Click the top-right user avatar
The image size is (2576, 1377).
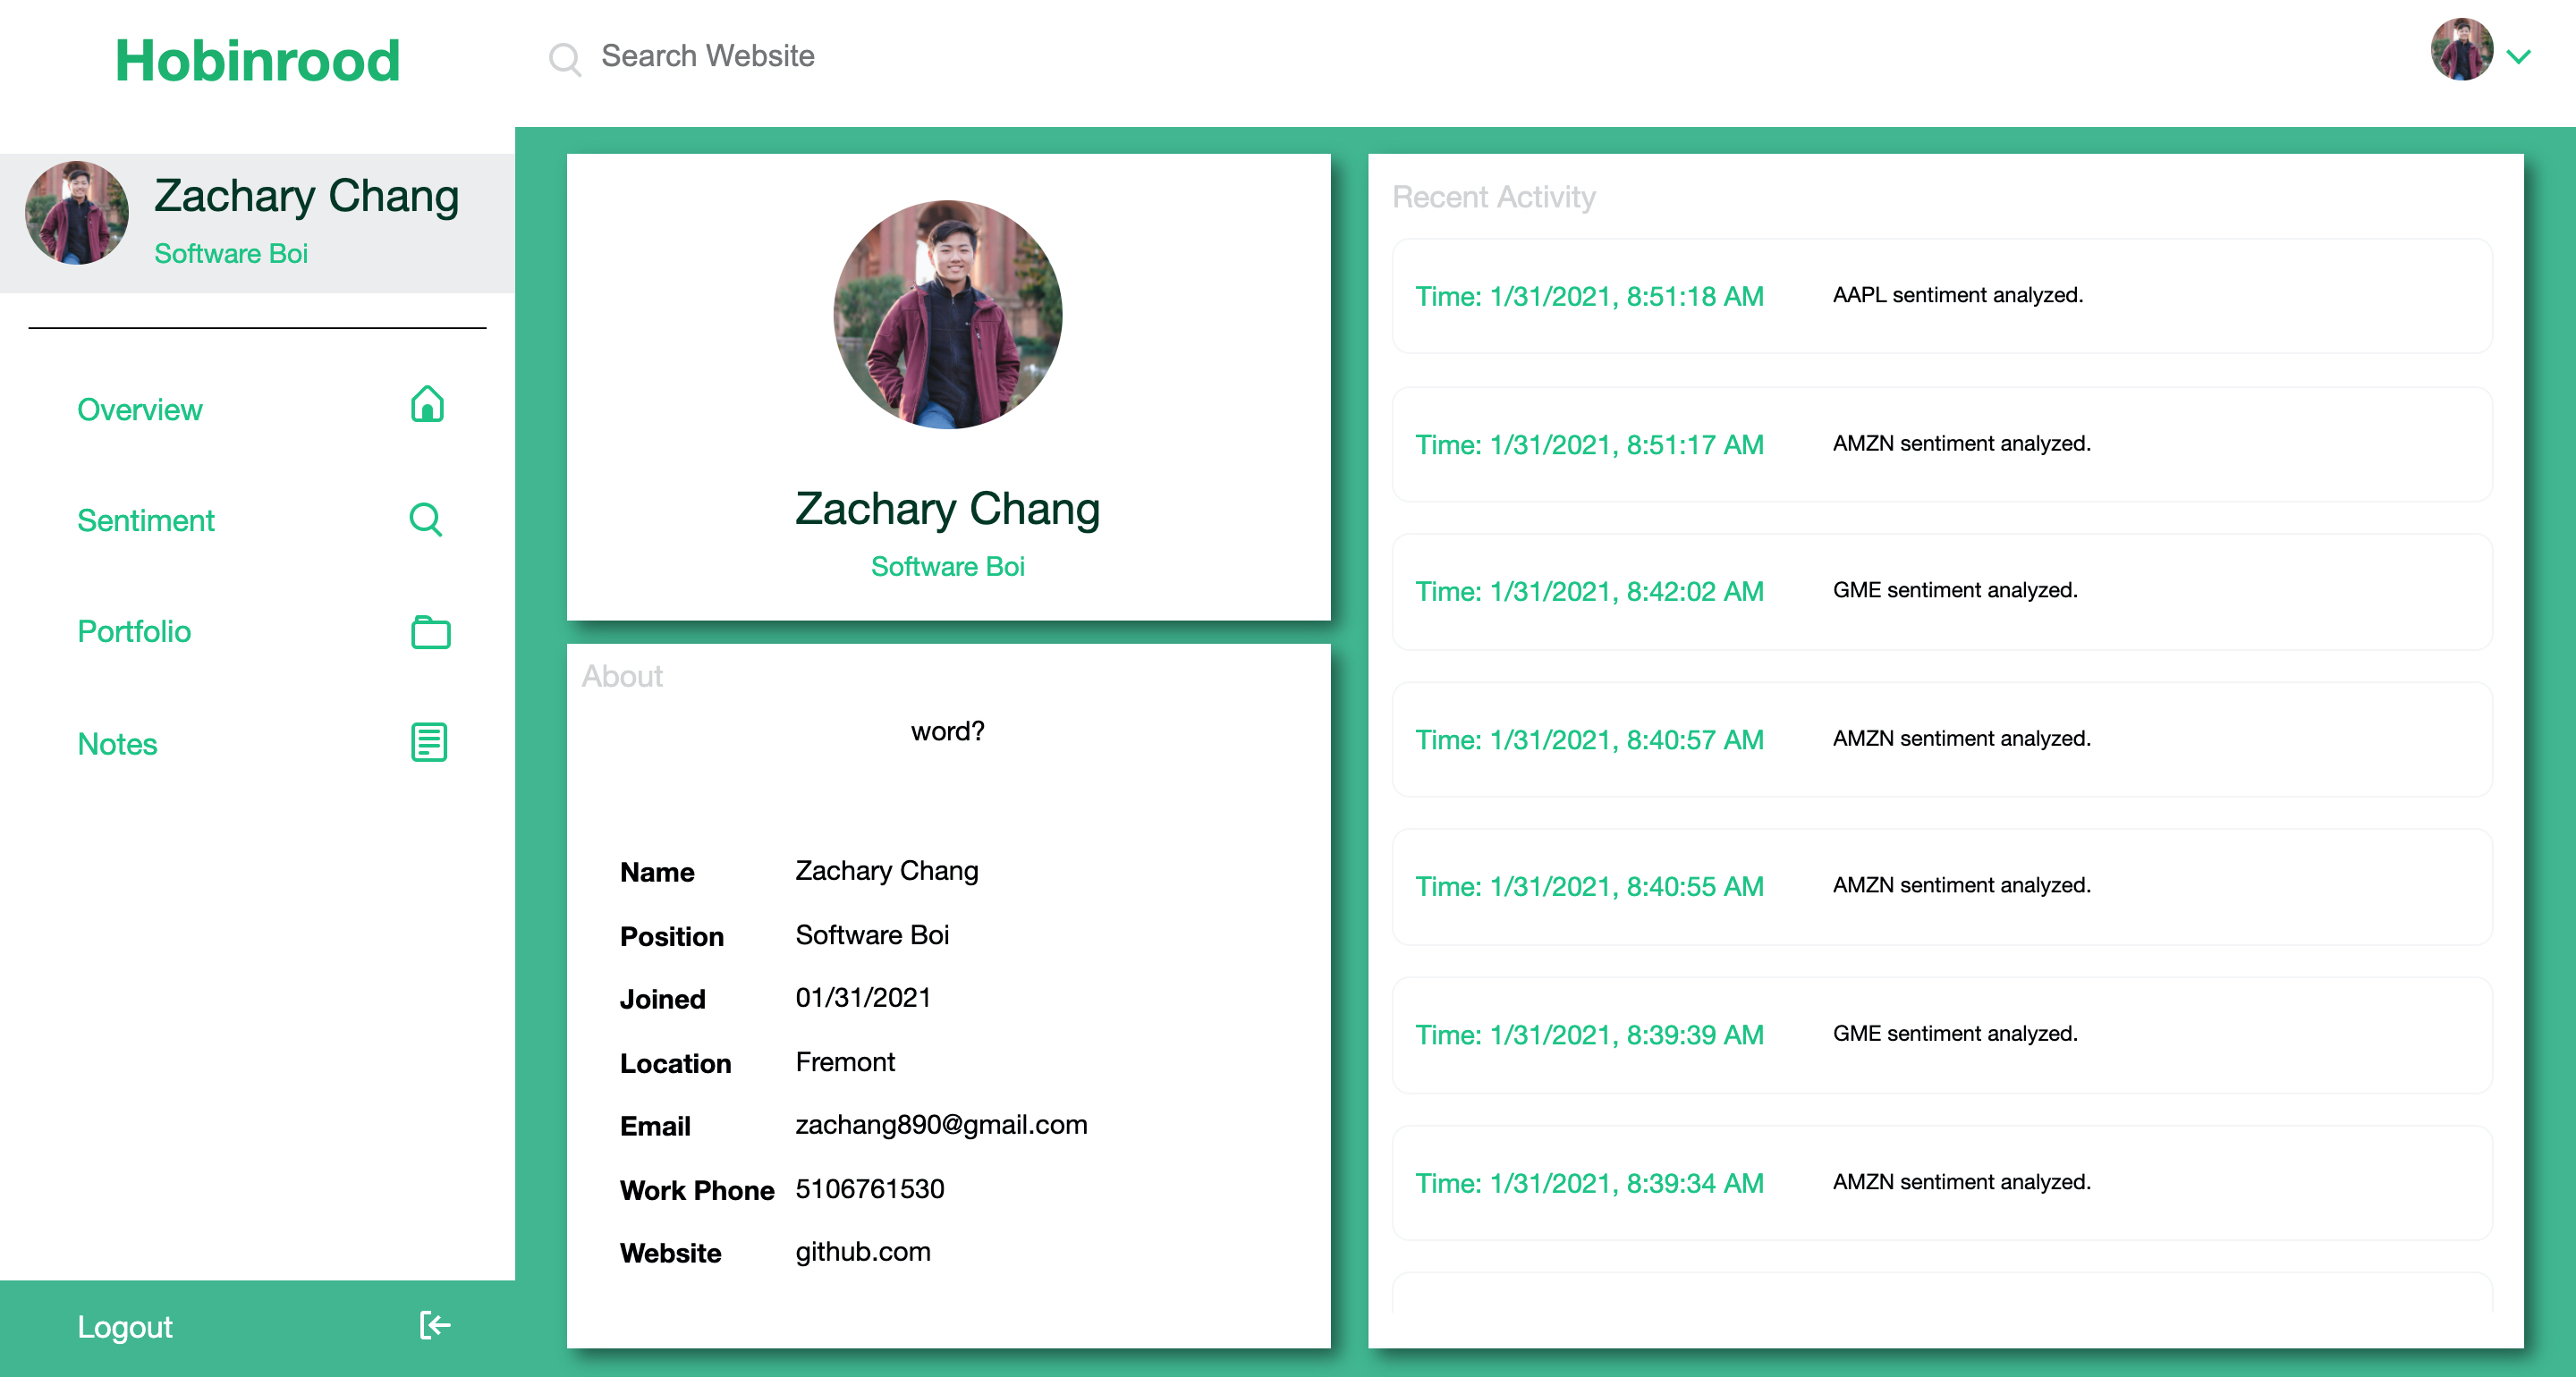[x=2461, y=50]
